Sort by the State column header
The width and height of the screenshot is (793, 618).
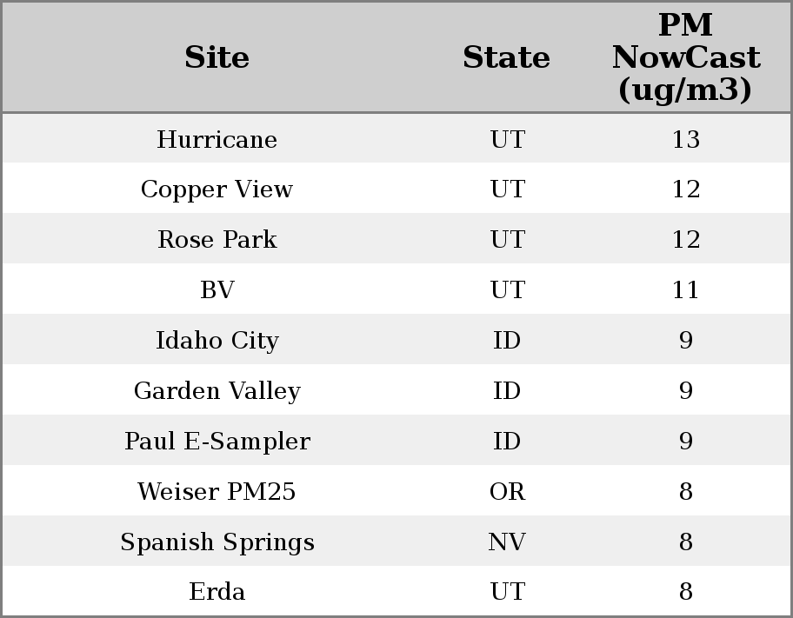[506, 57]
